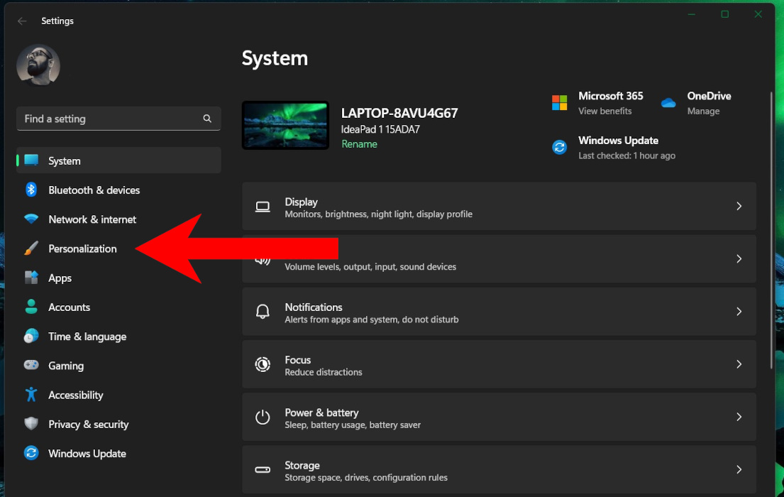Click the user profile picture
Image resolution: width=784 pixels, height=497 pixels.
[38, 65]
